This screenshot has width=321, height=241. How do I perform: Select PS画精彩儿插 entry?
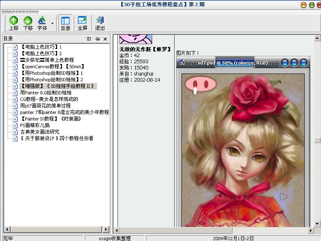pos(35,125)
